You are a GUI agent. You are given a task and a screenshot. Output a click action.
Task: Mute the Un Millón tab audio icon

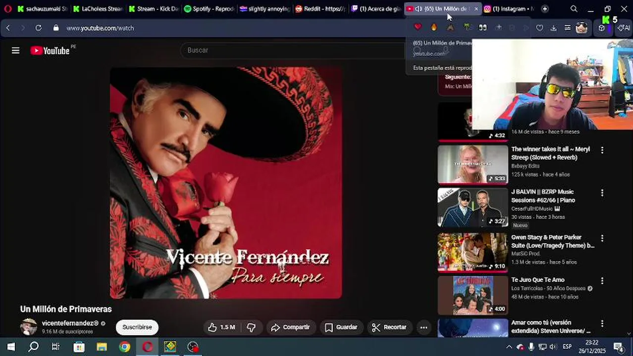pos(418,9)
